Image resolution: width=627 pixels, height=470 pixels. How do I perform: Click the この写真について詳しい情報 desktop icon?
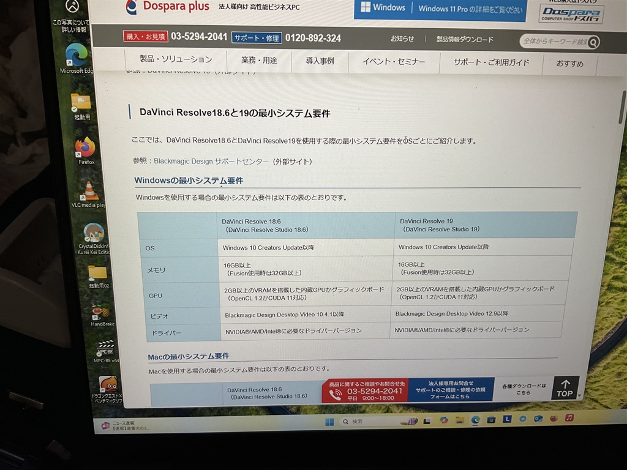click(72, 16)
